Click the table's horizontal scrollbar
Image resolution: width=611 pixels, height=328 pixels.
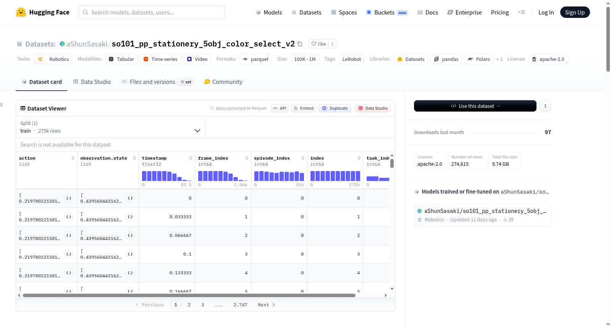coord(189,295)
